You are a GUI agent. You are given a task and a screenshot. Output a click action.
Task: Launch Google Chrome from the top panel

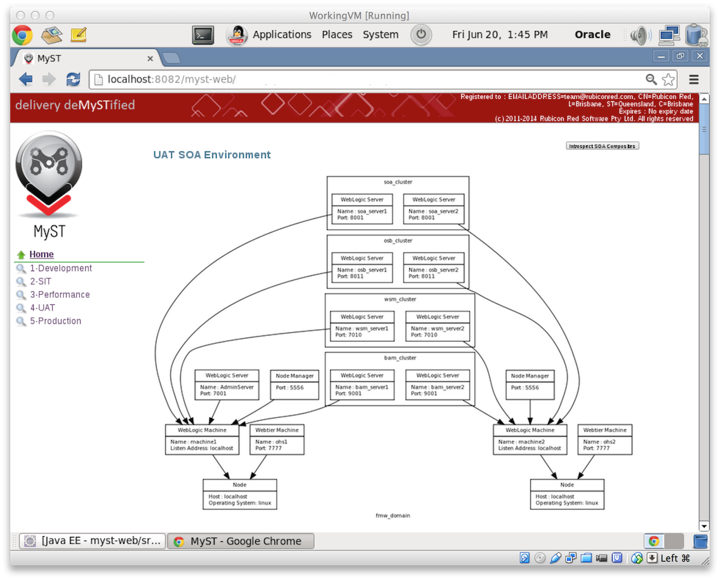22,35
